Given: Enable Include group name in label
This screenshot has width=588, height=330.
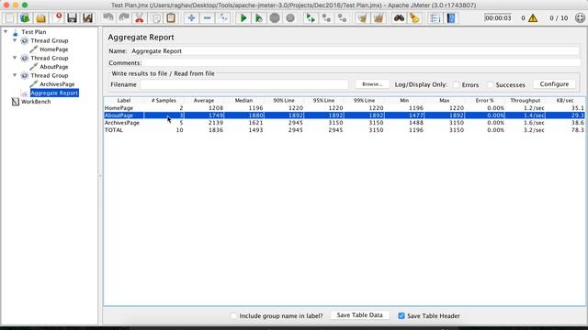Looking at the screenshot, I should (x=234, y=315).
